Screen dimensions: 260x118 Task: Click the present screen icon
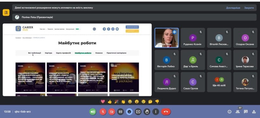[138, 112]
